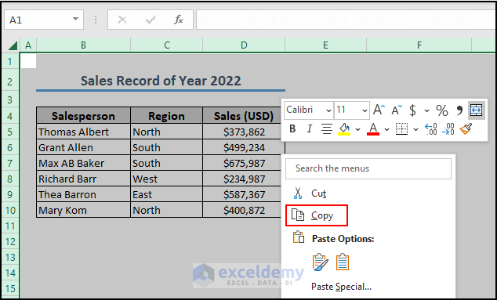Image resolution: width=497 pixels, height=300 pixels.
Task: Toggle Bold in the mini toolbar
Action: click(292, 129)
